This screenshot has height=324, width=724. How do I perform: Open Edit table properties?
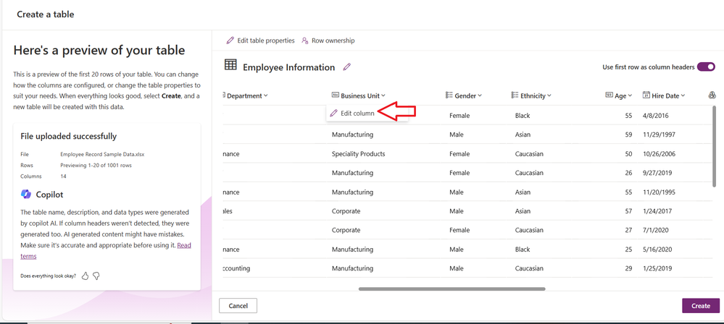click(260, 40)
